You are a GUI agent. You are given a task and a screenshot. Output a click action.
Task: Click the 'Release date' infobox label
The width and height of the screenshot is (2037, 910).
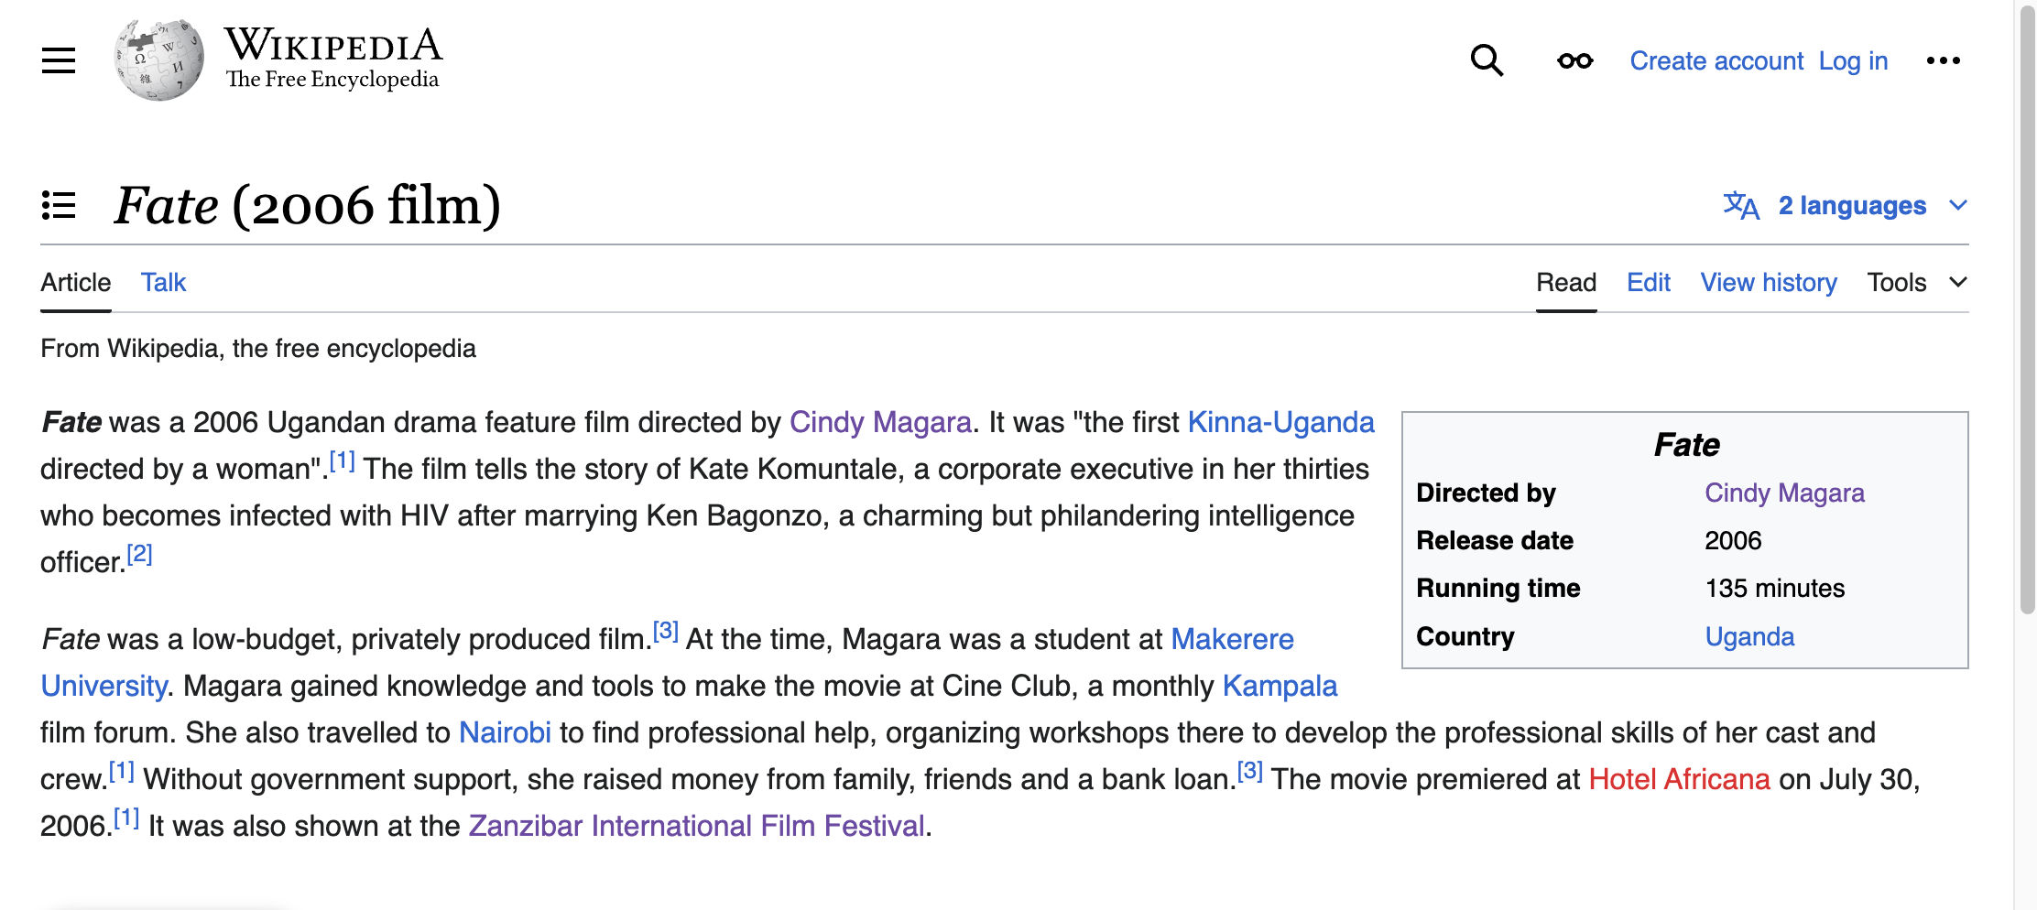[1495, 541]
